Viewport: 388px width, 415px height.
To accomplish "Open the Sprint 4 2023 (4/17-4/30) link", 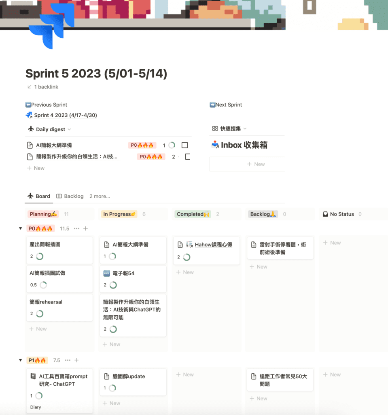I will click(x=65, y=115).
